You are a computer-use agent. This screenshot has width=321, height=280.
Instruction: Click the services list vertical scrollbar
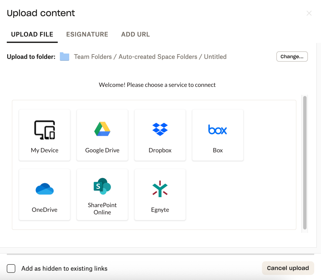coord(305,163)
